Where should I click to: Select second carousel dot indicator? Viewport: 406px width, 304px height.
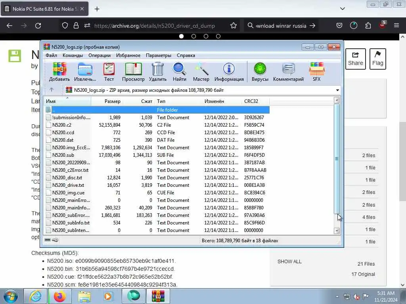click(193, 36)
